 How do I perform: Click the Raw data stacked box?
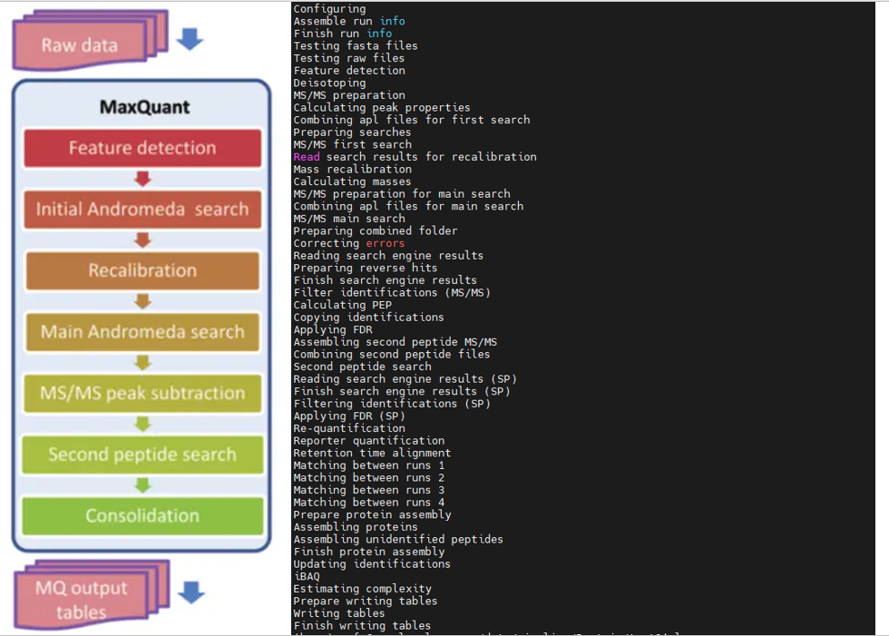pos(90,41)
